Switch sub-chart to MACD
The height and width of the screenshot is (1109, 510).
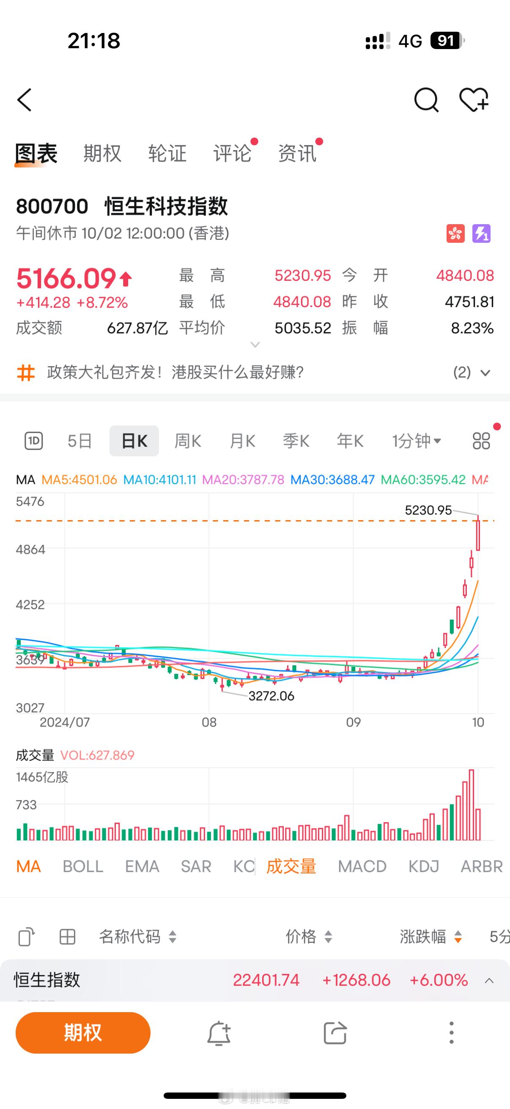tap(362, 867)
